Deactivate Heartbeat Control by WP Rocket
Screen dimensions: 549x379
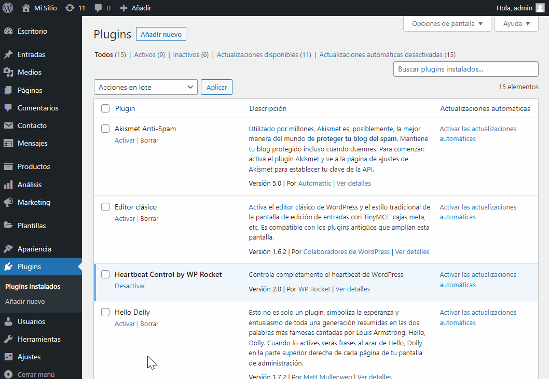(x=130, y=286)
